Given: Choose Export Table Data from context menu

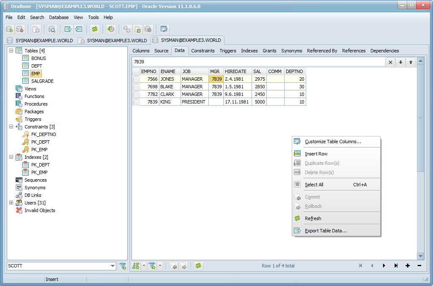Looking at the screenshot, I should click(326, 231).
